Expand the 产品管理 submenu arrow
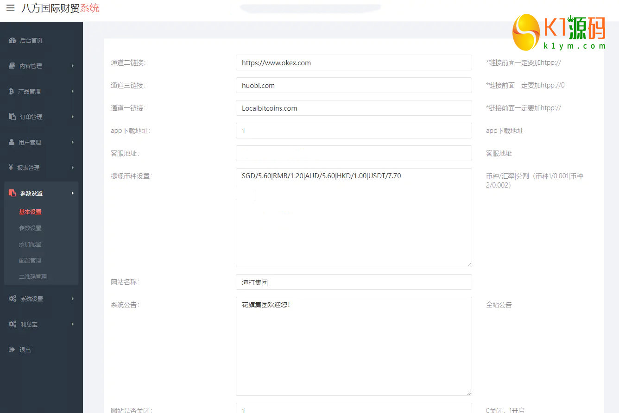 click(x=73, y=91)
